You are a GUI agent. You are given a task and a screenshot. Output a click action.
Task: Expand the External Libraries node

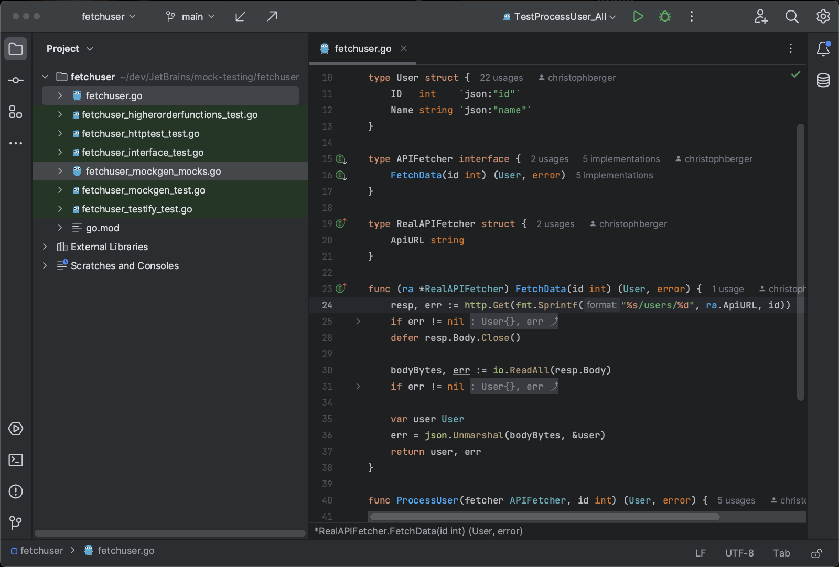click(x=45, y=247)
